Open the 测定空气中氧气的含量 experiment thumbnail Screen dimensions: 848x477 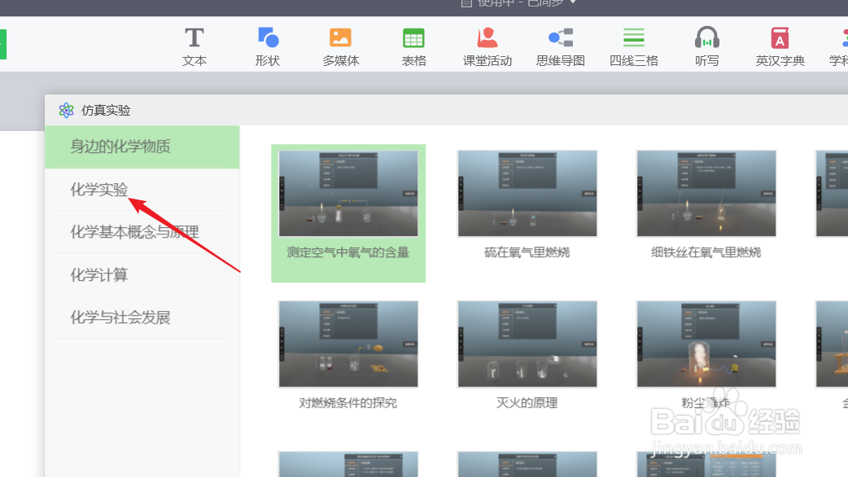348,194
